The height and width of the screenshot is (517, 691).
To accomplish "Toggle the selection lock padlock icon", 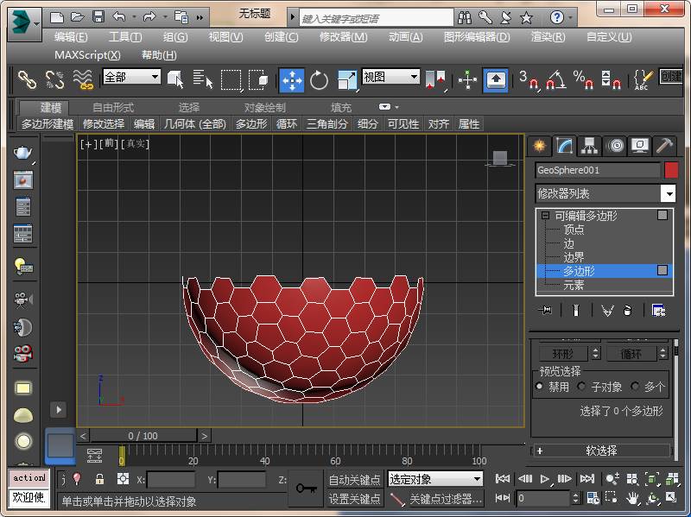I will click(99, 479).
